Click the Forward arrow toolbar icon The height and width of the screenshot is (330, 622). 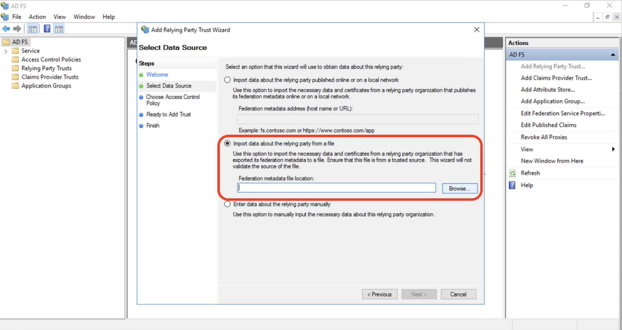click(x=17, y=29)
